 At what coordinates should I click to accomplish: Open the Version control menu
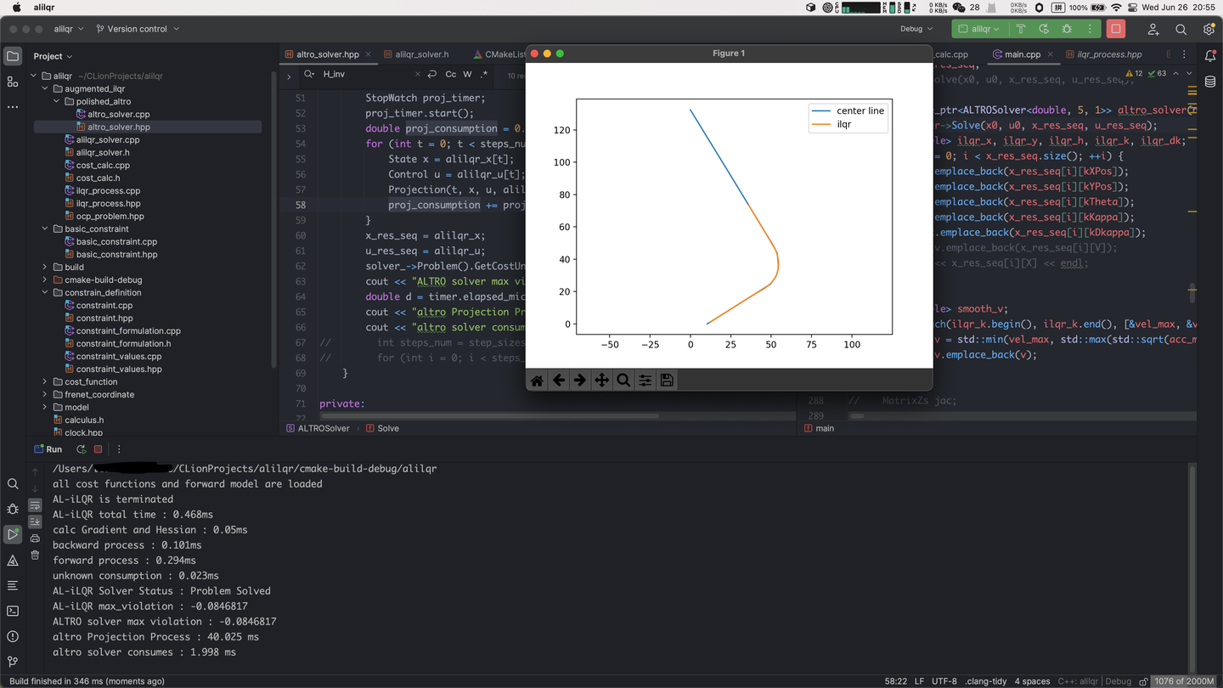[138, 29]
